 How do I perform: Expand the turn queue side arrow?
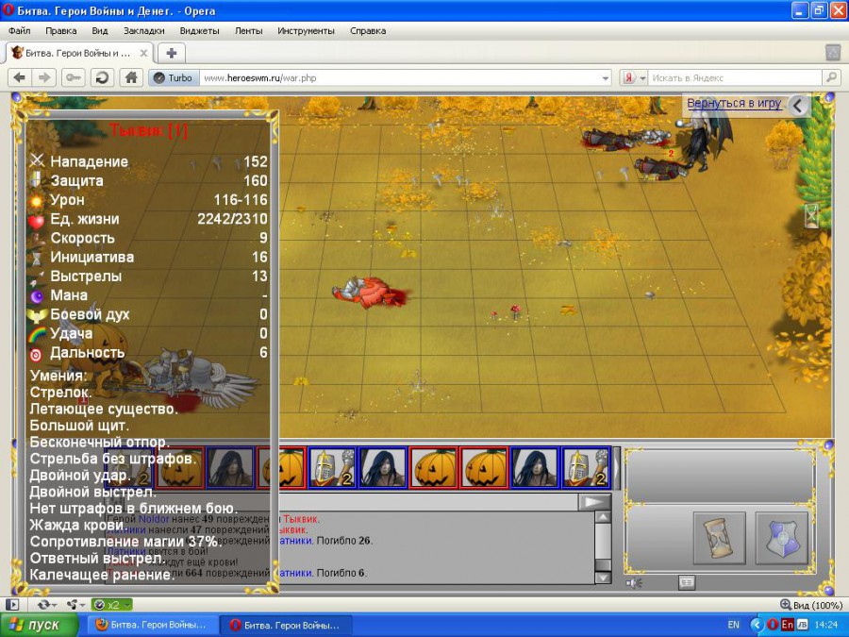click(x=616, y=467)
